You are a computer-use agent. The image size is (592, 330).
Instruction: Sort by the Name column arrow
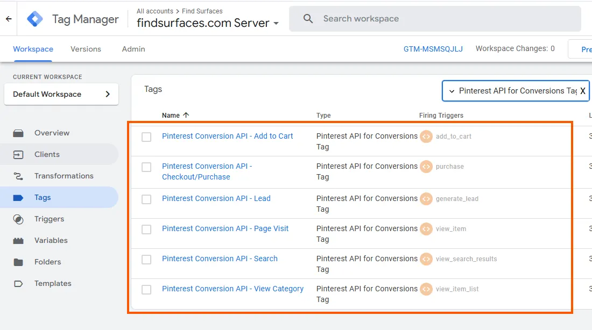point(186,115)
